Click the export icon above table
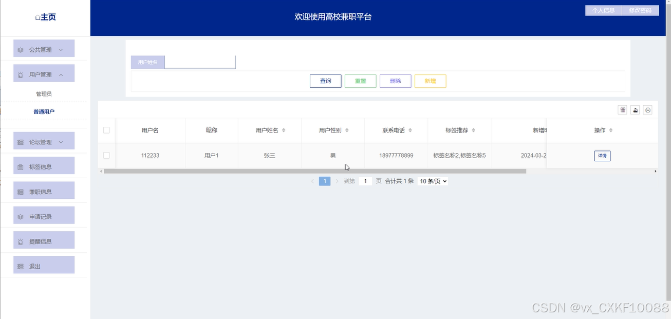Screen dimensions: 671x319 click(x=635, y=110)
